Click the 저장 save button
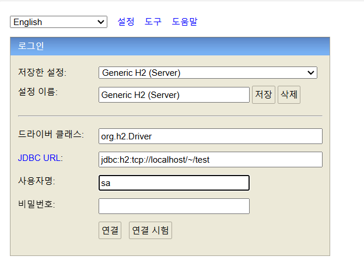Screen dimensions: 364x277 click(x=264, y=94)
